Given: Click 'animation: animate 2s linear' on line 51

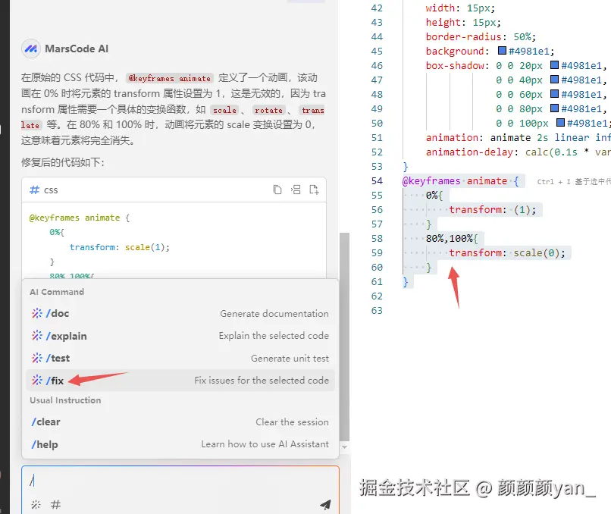Looking at the screenshot, I should (507, 137).
